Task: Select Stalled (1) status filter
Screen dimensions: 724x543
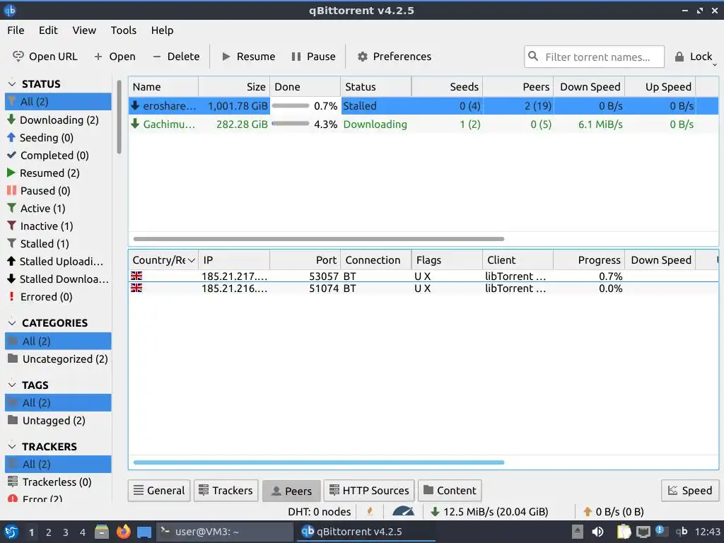Action: pyautogui.click(x=45, y=243)
